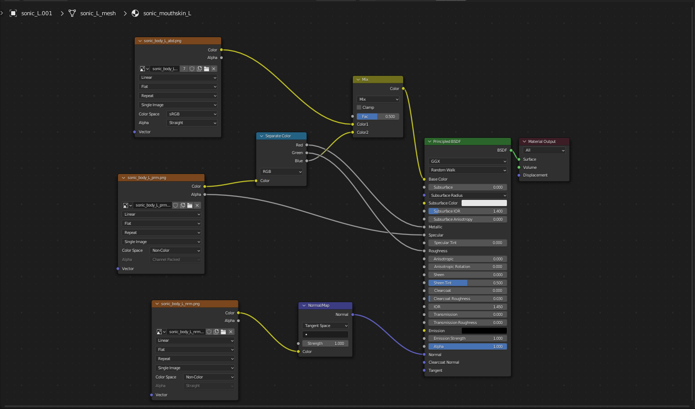This screenshot has width=695, height=409.
Task: Click new image icon in abd.png node
Action: (200, 69)
